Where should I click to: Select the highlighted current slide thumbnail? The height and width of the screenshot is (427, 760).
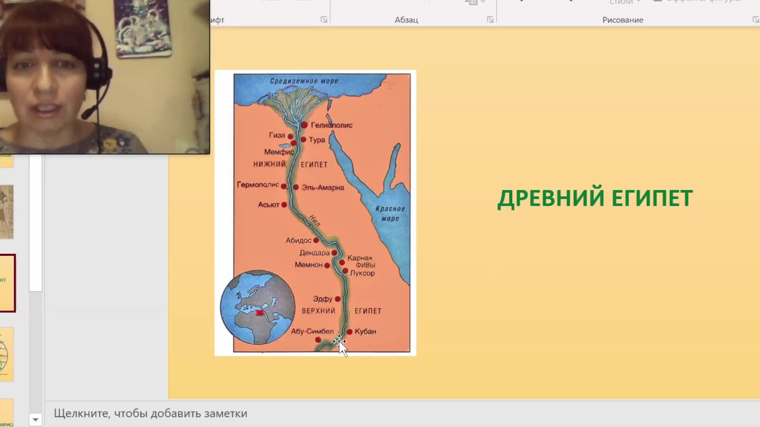7,283
